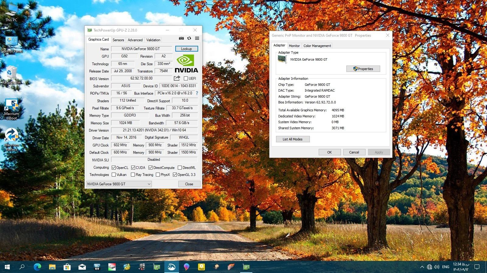
Task: Switch to the Sensors tab
Action: point(118,40)
